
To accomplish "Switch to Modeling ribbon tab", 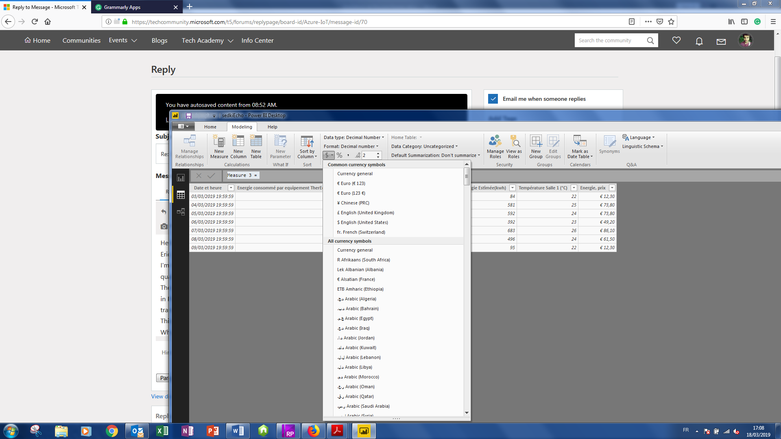I will [x=242, y=127].
